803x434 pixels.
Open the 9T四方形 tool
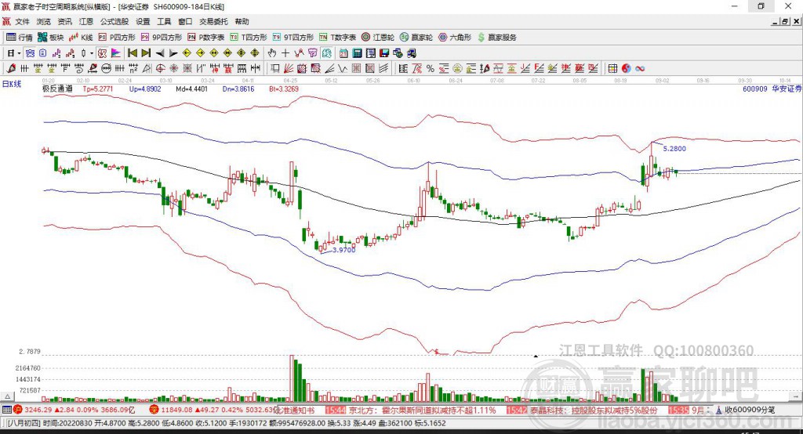[293, 38]
